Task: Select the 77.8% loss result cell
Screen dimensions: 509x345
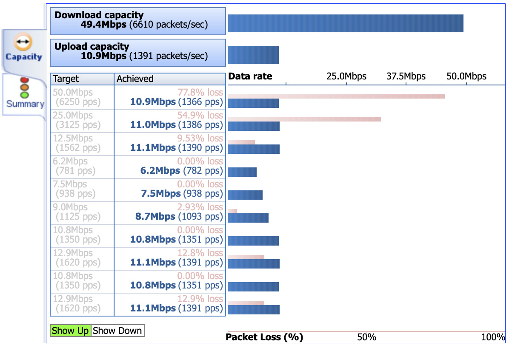Action: 170,97
